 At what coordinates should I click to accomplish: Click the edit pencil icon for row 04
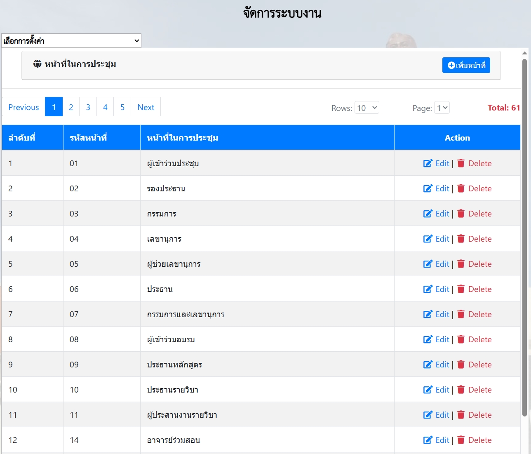pos(428,239)
